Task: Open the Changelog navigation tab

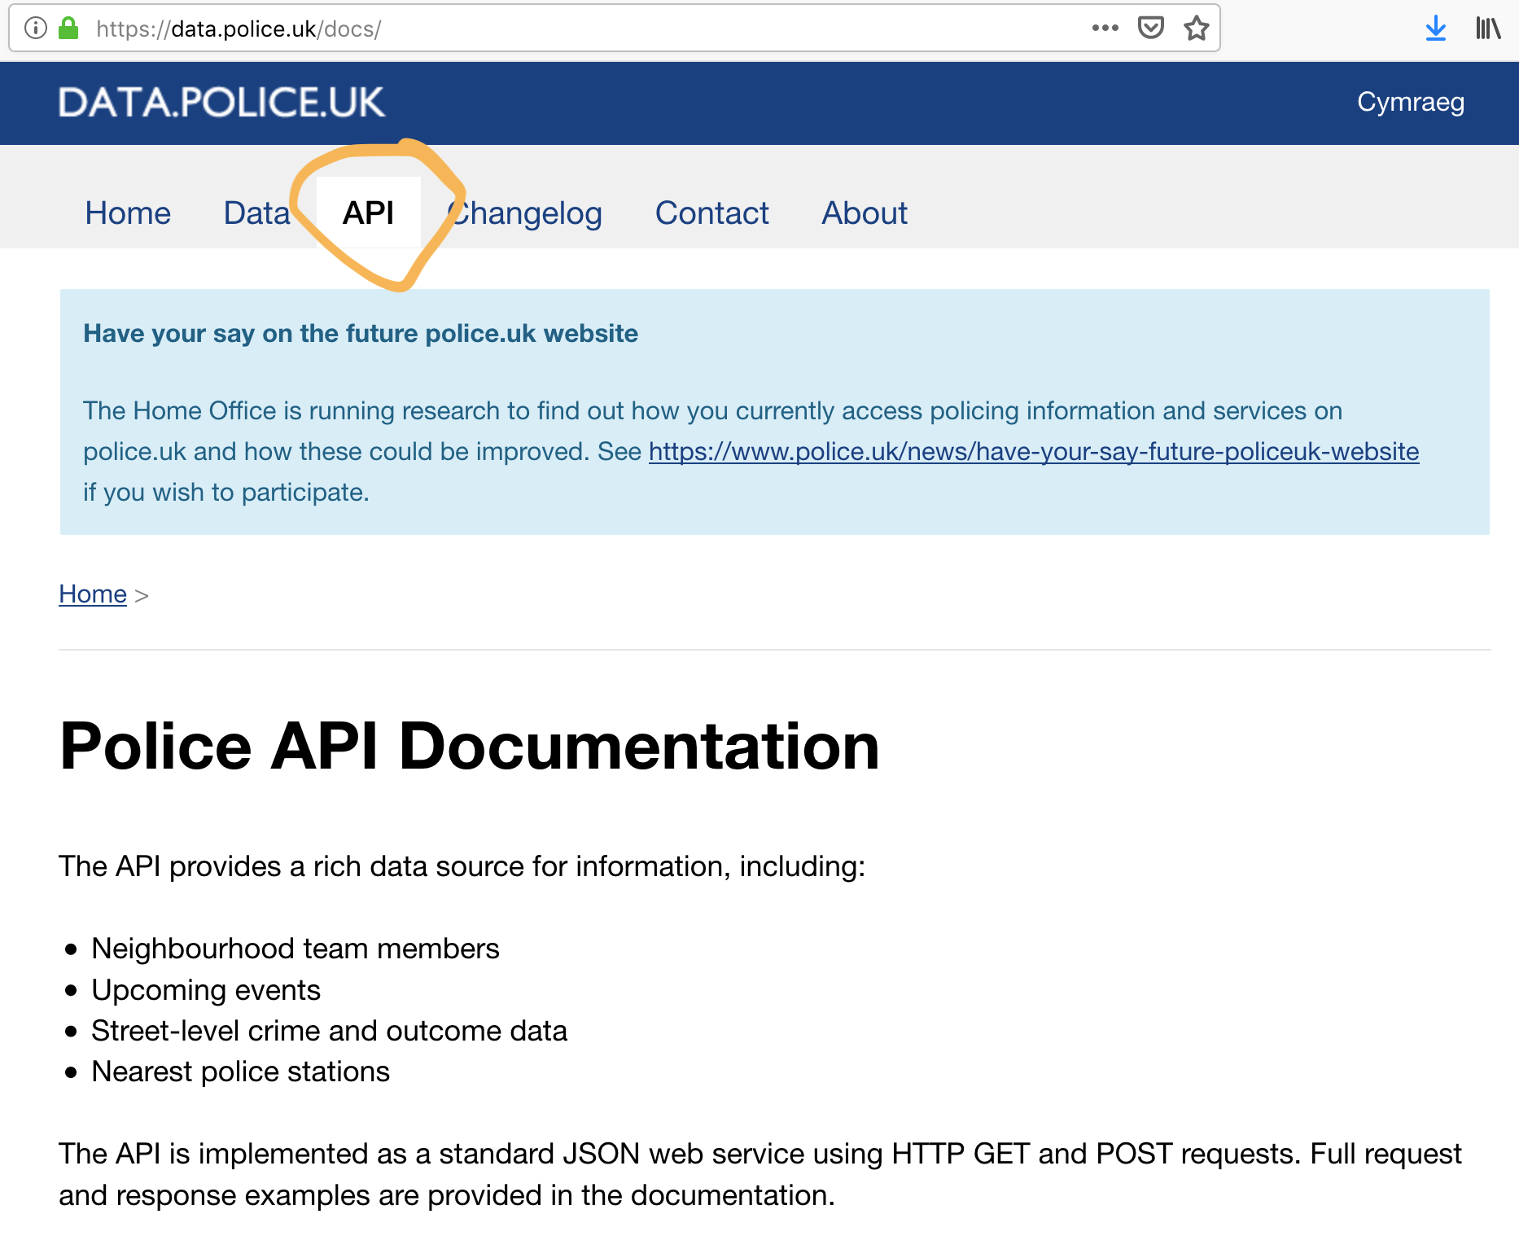Action: (526, 213)
